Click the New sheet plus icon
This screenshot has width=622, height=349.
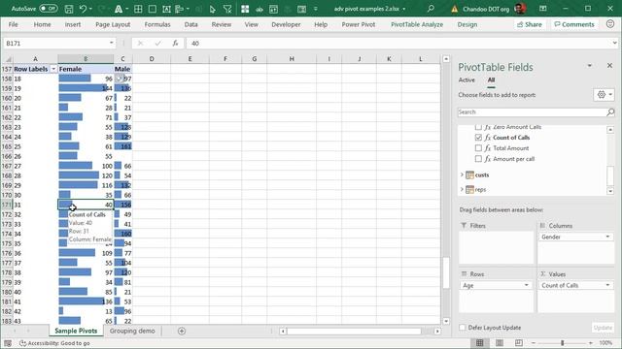tap(182, 331)
